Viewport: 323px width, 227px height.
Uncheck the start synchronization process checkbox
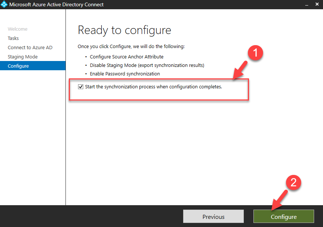pyautogui.click(x=81, y=87)
